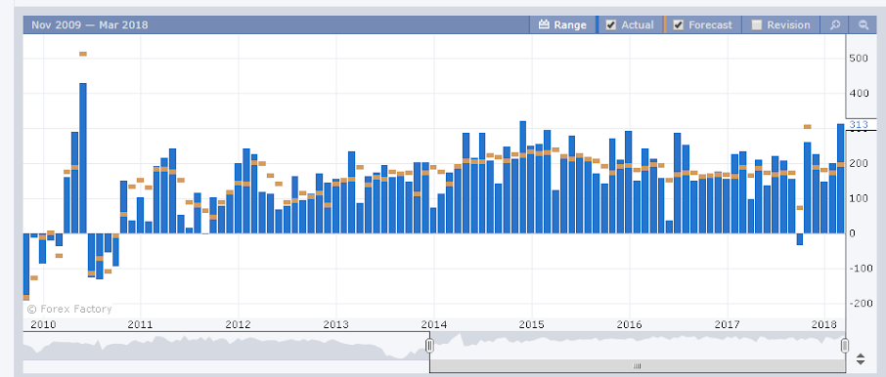Viewport: 886px width, 377px height.
Task: Click the right range slider handle
Action: coord(845,345)
